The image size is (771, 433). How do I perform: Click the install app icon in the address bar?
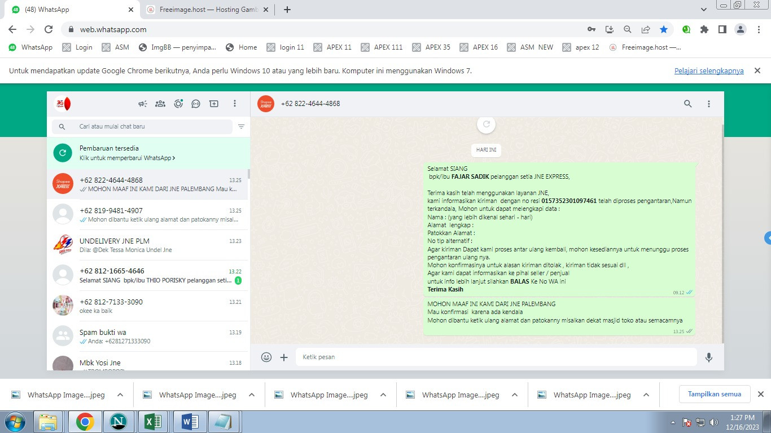(609, 29)
